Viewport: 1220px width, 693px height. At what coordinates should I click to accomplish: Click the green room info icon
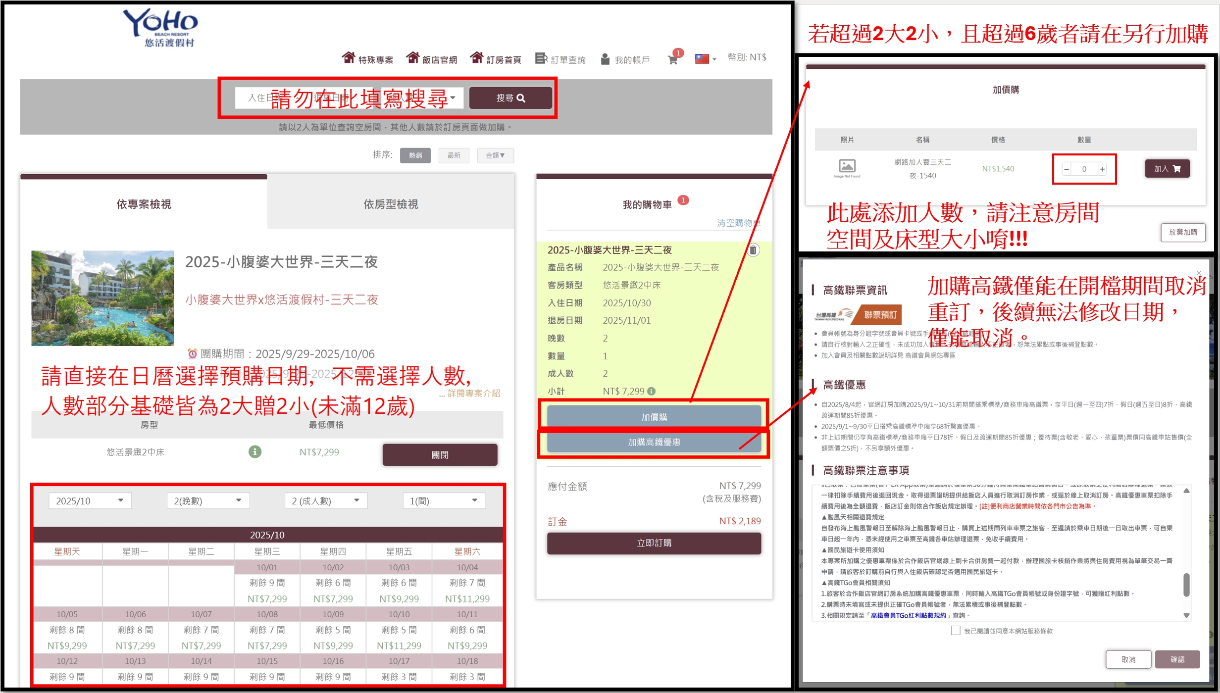pyautogui.click(x=254, y=451)
